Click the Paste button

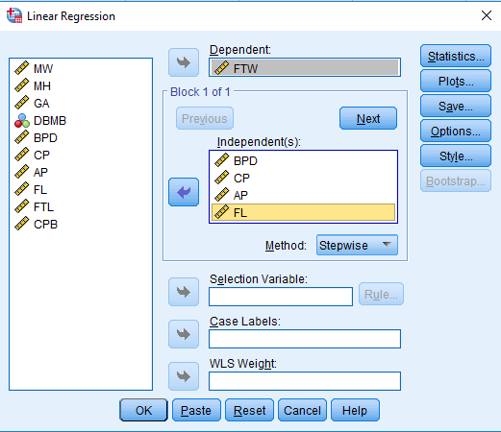pos(196,410)
